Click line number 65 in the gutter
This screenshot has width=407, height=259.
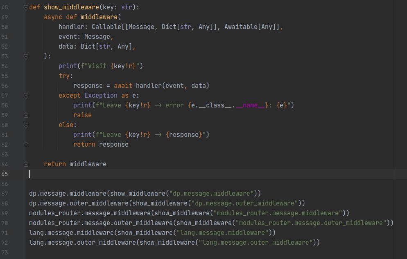tap(5, 174)
